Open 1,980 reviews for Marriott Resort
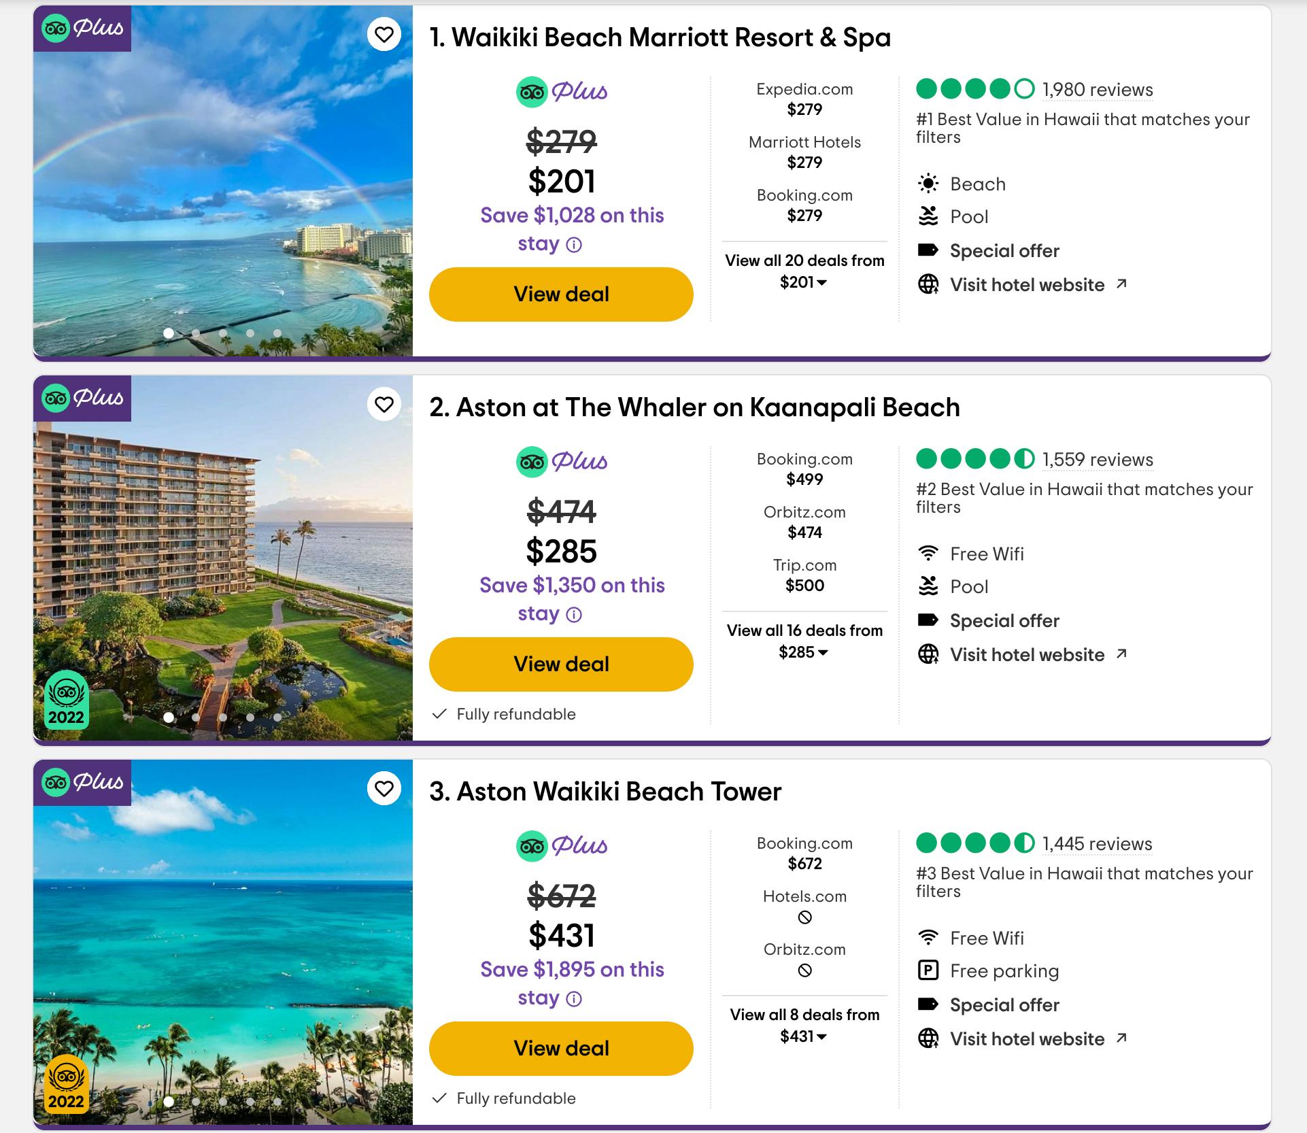The width and height of the screenshot is (1307, 1133). (x=1097, y=90)
